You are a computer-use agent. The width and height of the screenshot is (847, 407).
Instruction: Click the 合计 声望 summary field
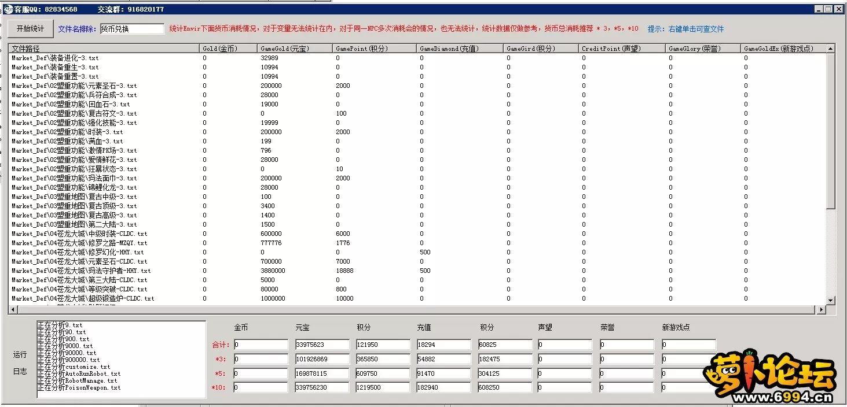[x=565, y=345]
